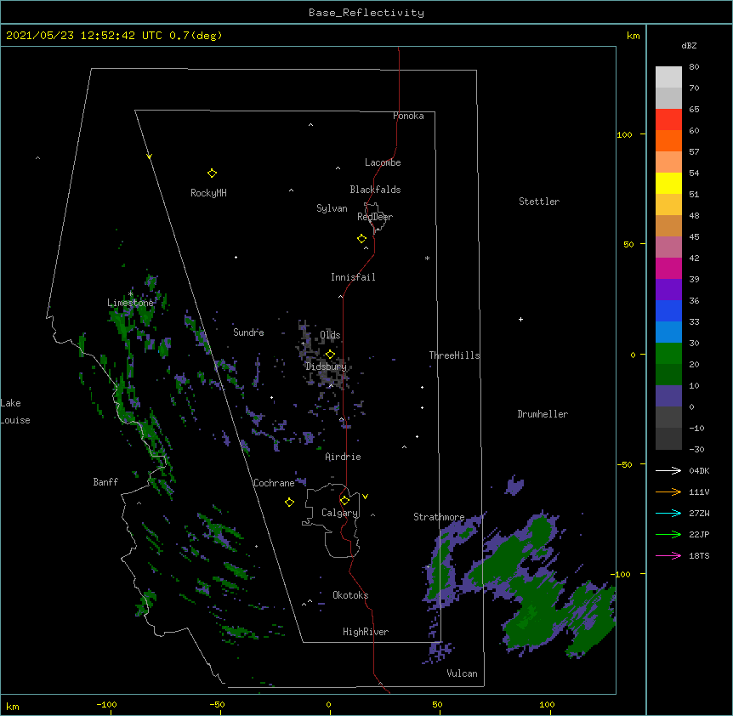Click the orange 111V arrow icon
The width and height of the screenshot is (733, 716).
coord(668,492)
